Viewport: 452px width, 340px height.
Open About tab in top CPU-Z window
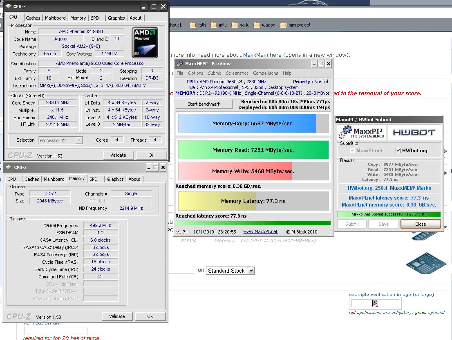pyautogui.click(x=136, y=18)
